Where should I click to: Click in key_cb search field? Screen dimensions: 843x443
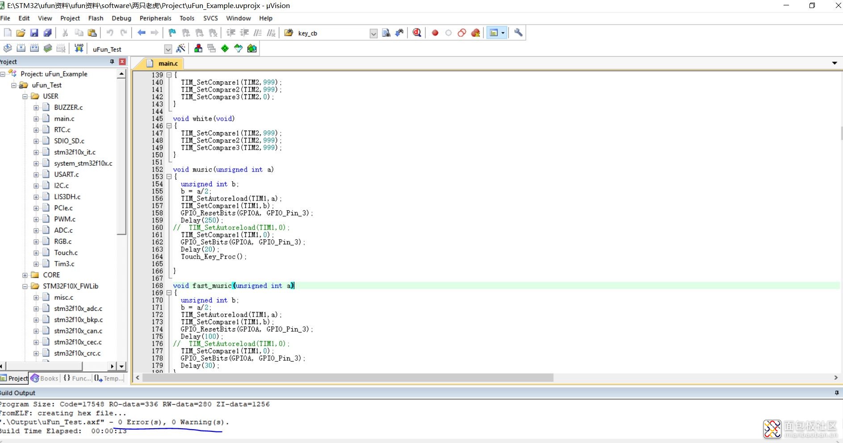[x=332, y=33]
